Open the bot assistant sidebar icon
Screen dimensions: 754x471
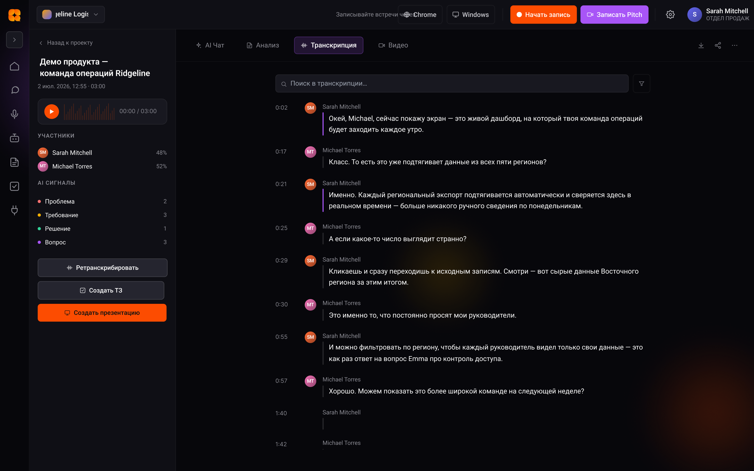coord(14,138)
